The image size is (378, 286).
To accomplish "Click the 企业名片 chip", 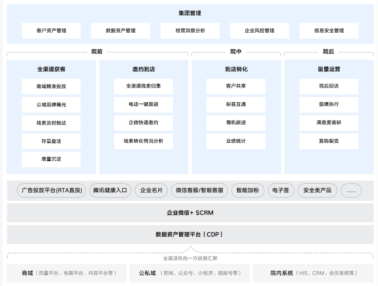I will coord(151,191).
